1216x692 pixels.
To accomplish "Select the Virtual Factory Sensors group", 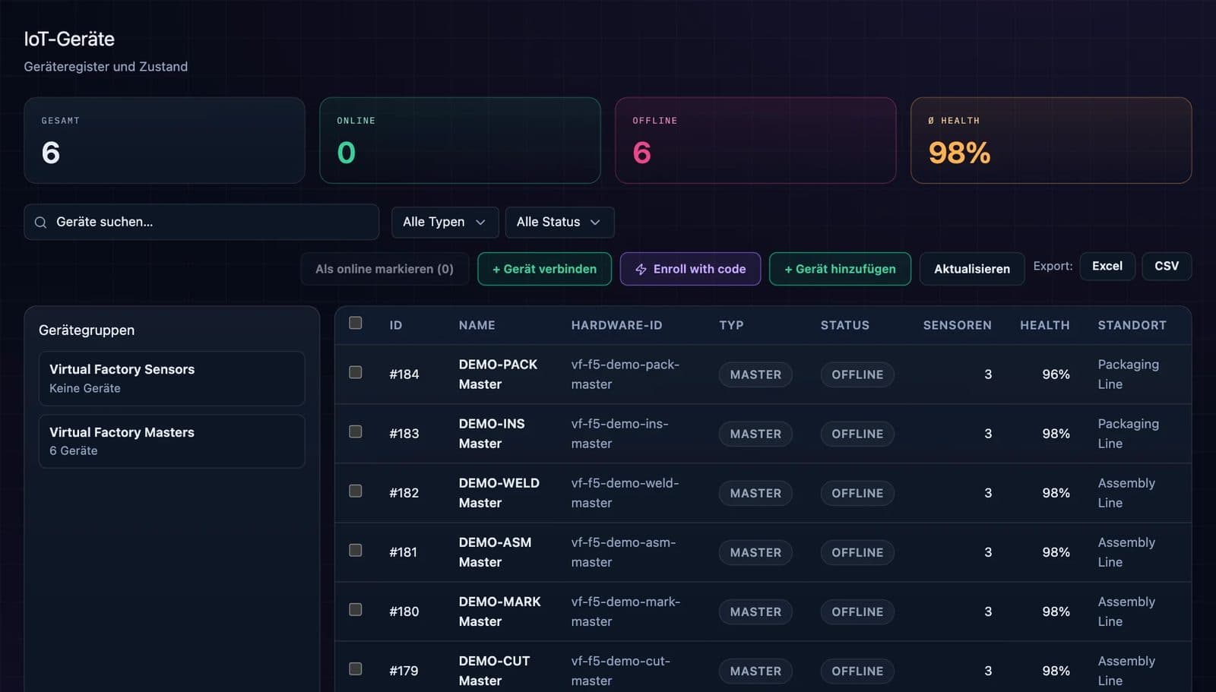I will point(172,378).
